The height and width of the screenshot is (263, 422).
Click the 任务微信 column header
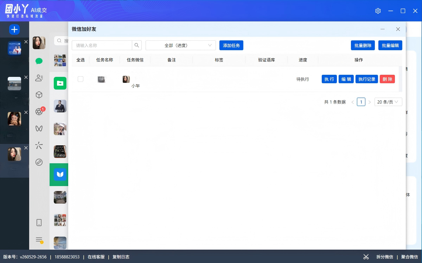(135, 60)
